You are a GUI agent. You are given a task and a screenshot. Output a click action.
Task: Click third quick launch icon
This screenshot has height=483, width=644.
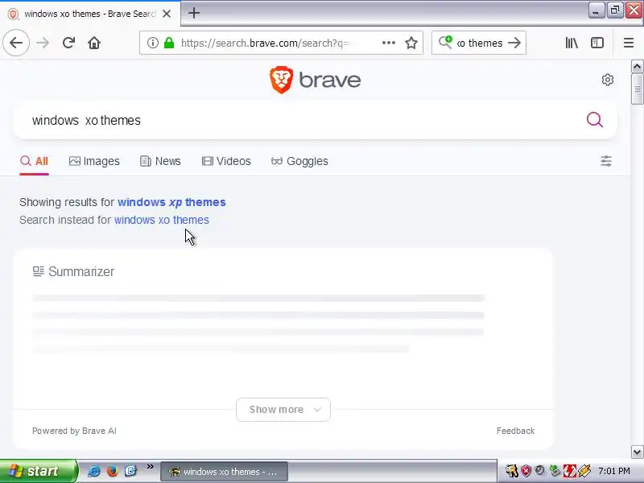pyautogui.click(x=130, y=471)
